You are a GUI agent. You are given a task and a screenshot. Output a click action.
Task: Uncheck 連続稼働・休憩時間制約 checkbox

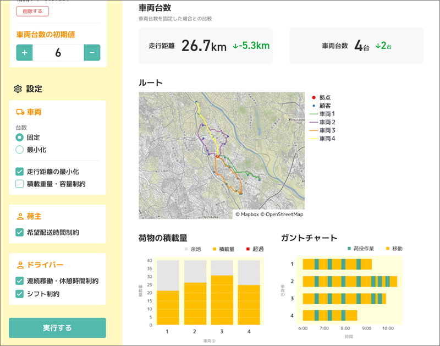pyautogui.click(x=19, y=281)
